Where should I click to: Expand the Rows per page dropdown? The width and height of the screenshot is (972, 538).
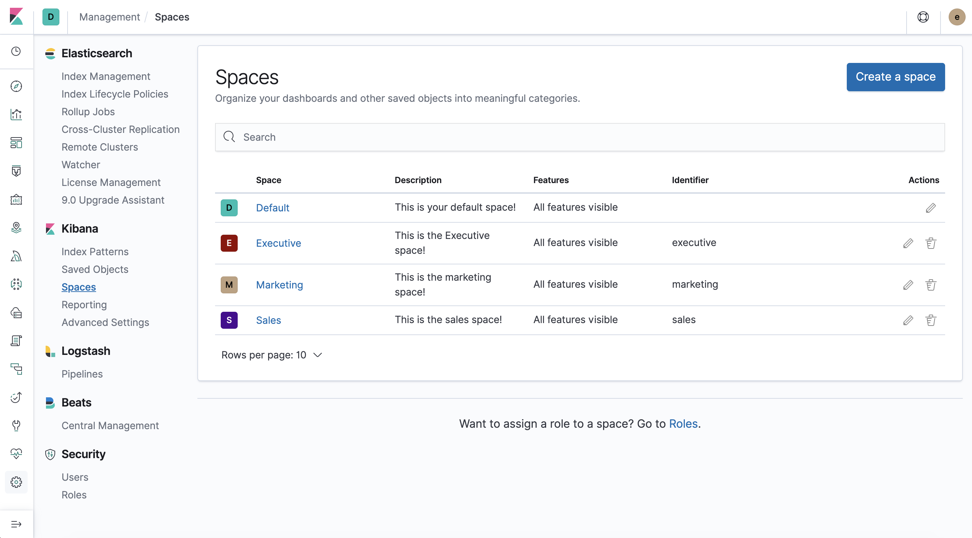(272, 355)
